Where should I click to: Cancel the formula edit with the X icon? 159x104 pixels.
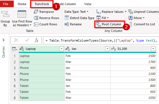[16, 40]
